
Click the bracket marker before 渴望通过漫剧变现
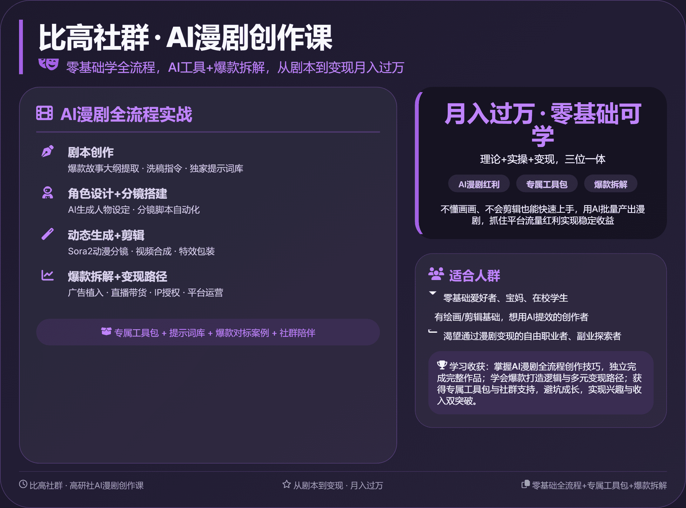click(x=433, y=331)
